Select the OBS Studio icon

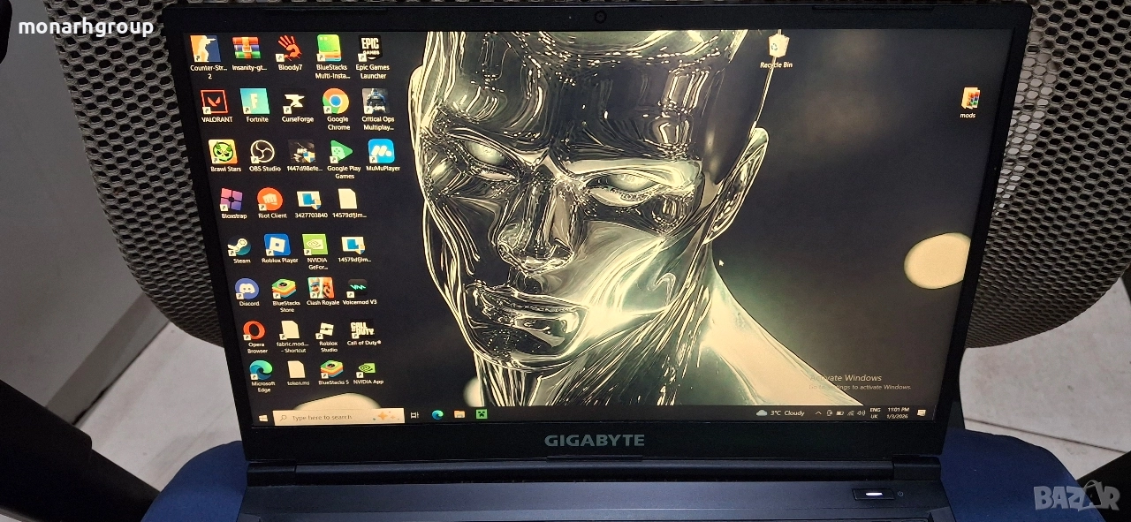(262, 152)
